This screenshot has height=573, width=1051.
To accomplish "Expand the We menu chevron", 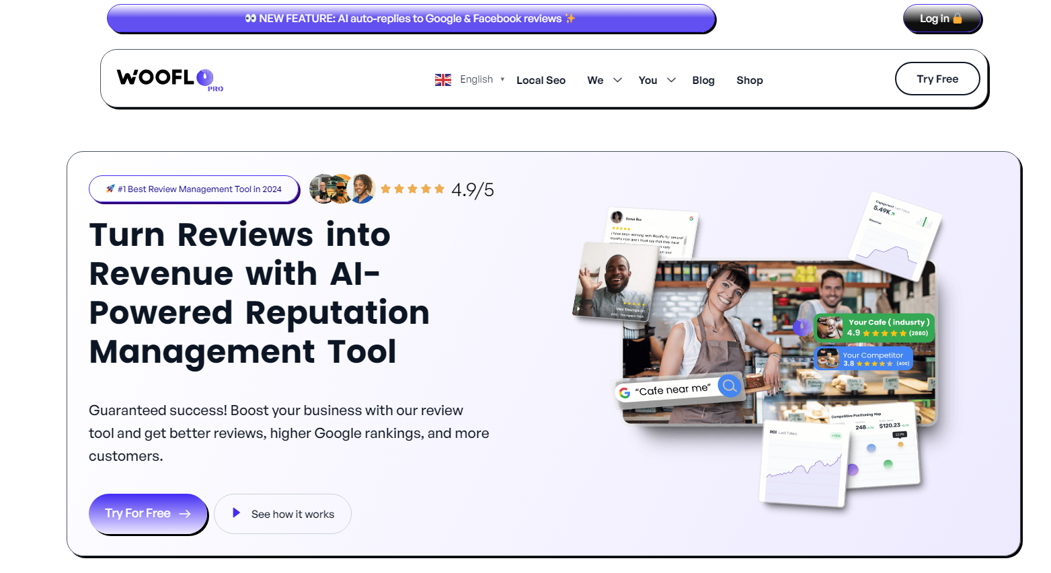I will click(617, 80).
